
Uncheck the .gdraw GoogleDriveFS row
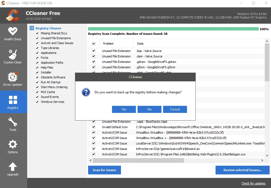[x=94, y=62]
